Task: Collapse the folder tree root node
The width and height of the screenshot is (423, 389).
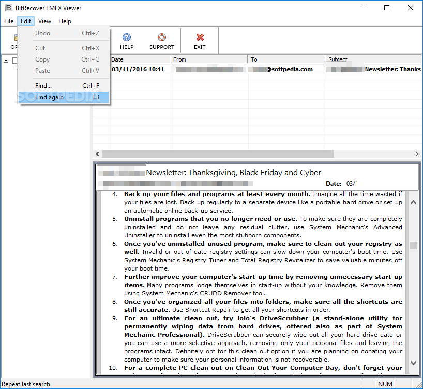Action: coord(6,60)
